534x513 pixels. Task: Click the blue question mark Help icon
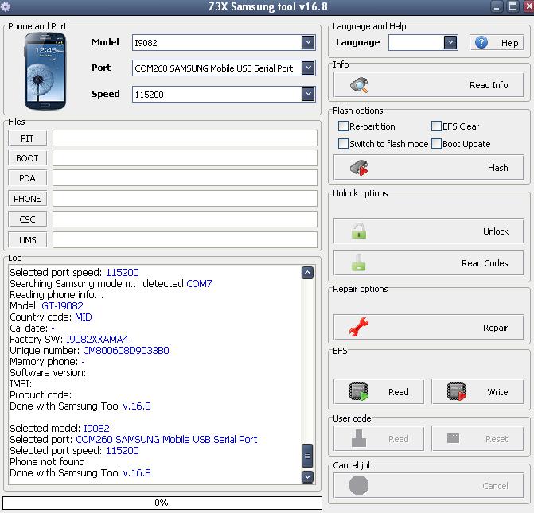point(481,43)
